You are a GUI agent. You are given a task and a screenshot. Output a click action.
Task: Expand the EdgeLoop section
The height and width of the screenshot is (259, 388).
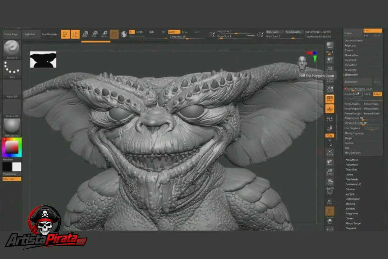tap(350, 45)
